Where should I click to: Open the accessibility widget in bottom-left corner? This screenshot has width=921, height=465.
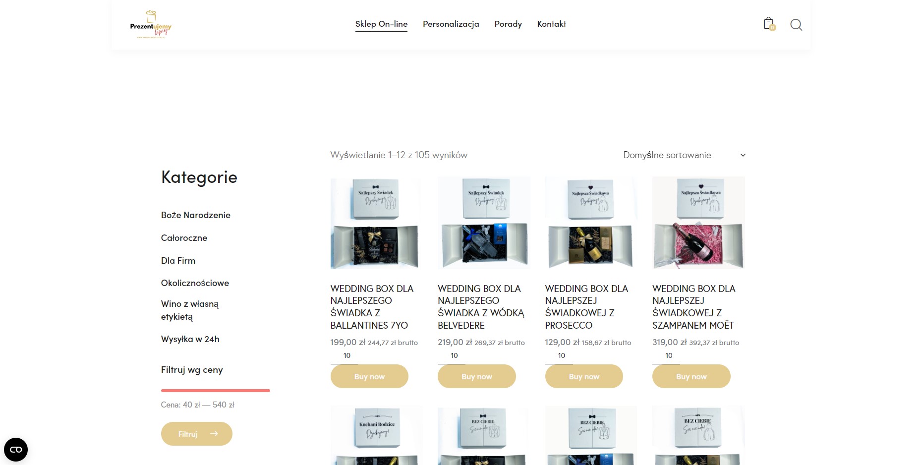(16, 449)
